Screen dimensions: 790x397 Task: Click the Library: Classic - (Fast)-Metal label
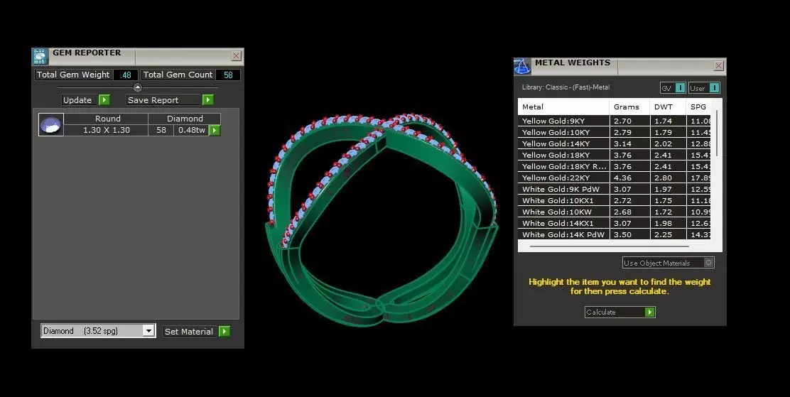pyautogui.click(x=566, y=87)
